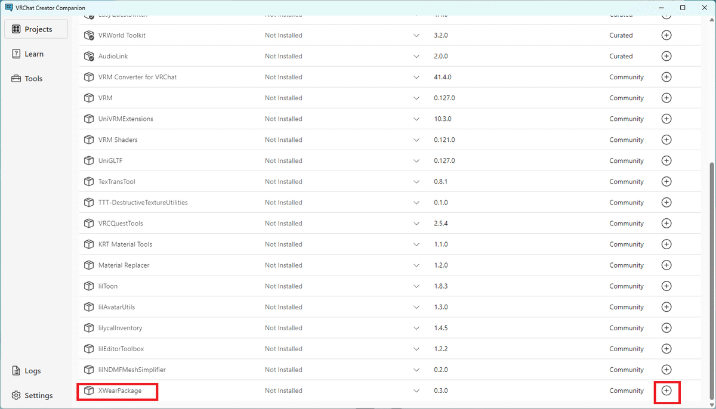
Task: Add KRT Material Tools package
Action: point(666,244)
